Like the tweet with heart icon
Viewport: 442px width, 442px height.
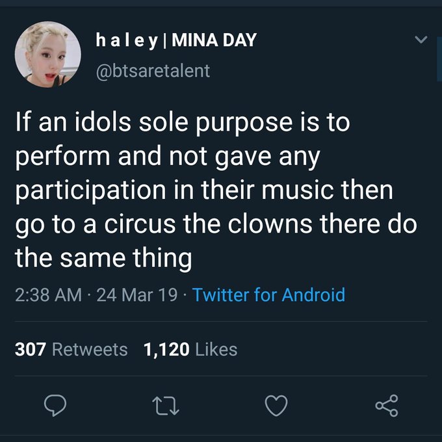click(x=276, y=406)
